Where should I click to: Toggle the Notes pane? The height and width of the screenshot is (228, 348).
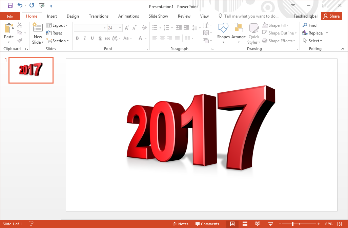[180, 224]
